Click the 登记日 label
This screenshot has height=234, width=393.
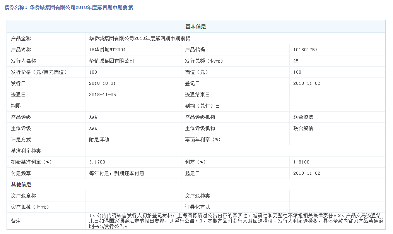193,84
